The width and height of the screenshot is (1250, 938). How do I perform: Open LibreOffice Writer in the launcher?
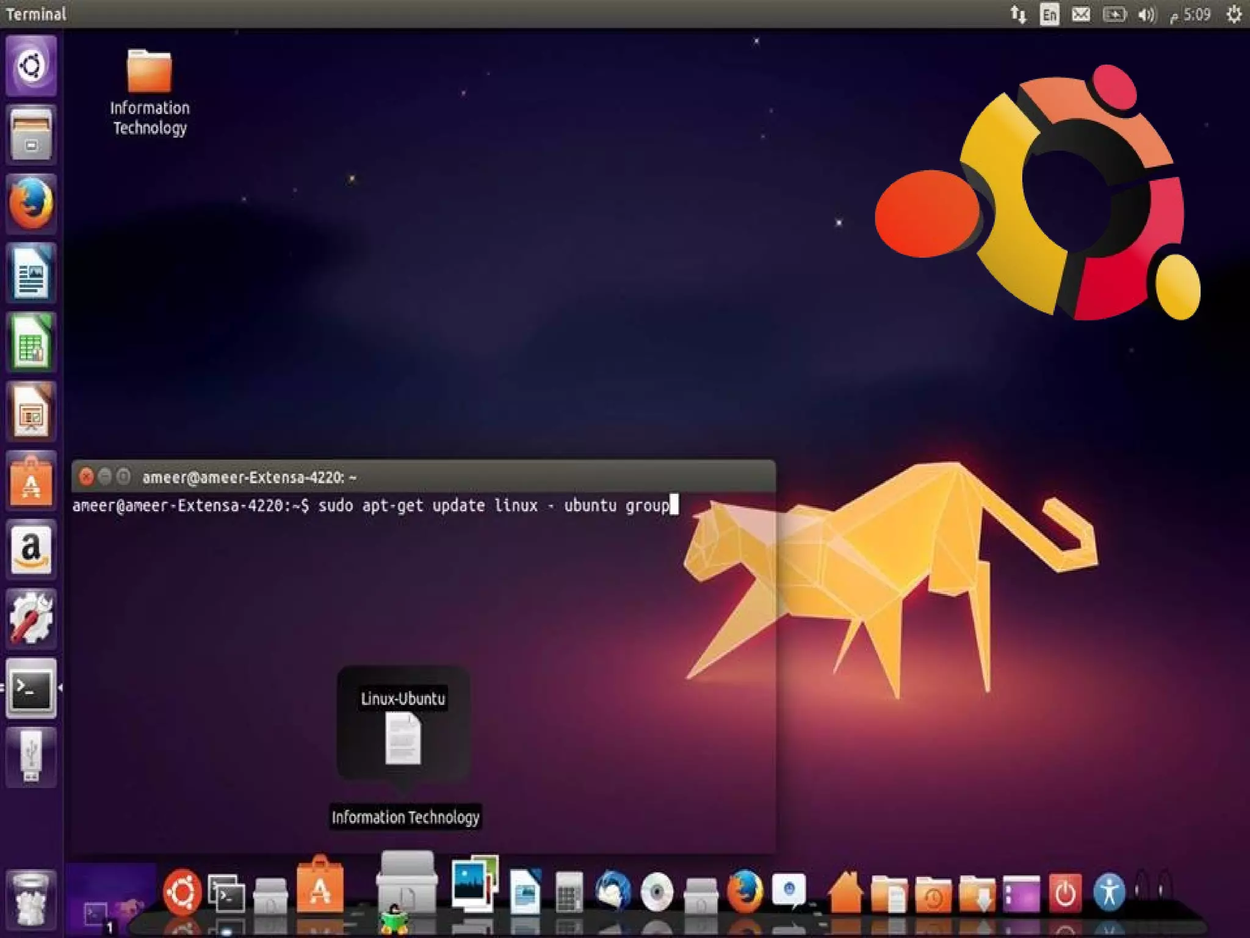click(x=31, y=273)
